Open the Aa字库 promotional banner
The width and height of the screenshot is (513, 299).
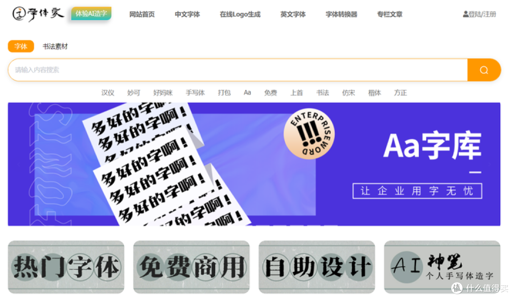click(254, 164)
